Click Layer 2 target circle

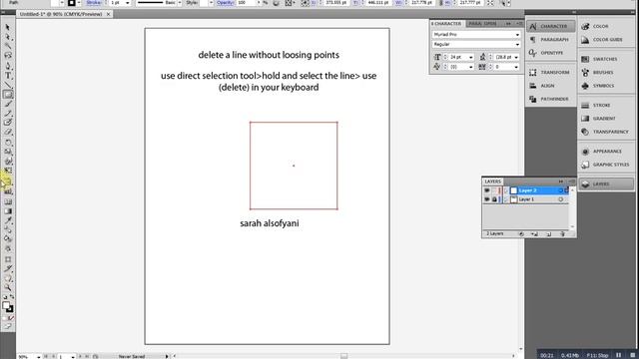561,190
